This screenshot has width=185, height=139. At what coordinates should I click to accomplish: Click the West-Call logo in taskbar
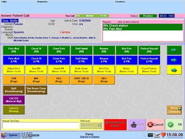click(31, 135)
